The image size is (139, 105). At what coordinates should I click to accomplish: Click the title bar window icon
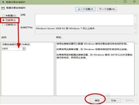tap(3, 2)
